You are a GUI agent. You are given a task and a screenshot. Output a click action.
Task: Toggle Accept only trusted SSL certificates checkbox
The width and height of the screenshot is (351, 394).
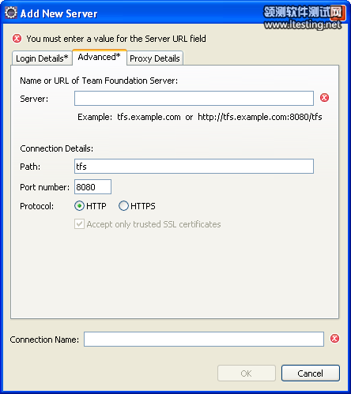(x=79, y=224)
